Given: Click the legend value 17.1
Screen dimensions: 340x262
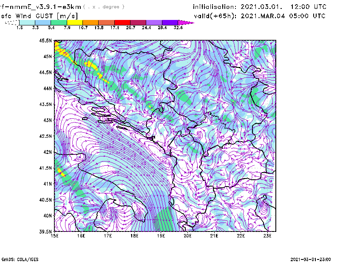Looking at the screenshot, I should click(114, 28).
